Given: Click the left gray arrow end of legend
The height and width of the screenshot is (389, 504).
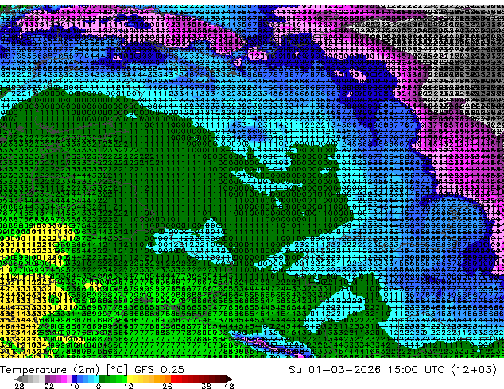Looking at the screenshot, I should pos(17,379).
